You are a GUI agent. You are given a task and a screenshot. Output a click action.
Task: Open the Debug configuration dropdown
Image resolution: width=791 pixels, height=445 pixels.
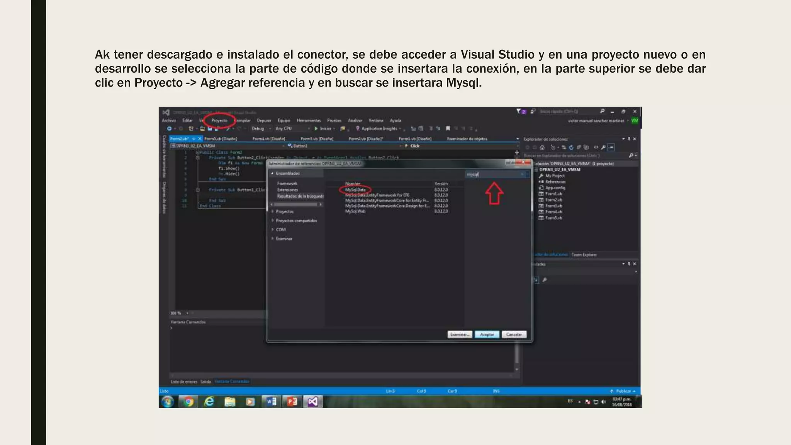pos(261,129)
